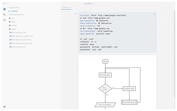Collapse the pages folder
Screen dimensions: 177x111
point(14,29)
